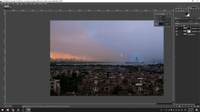Select the Rectangle Select tool
200x112 pixels.
tap(178, 8)
